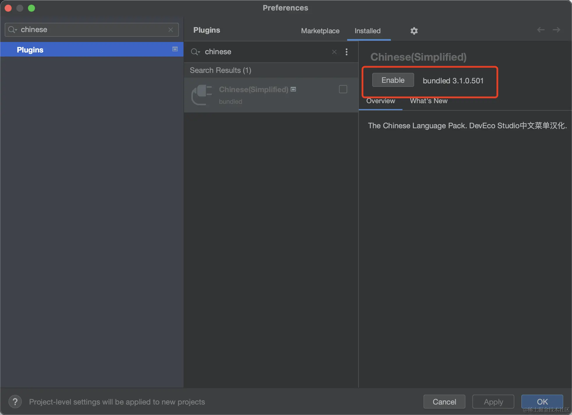Switch to the Marketplace tab
Screen dimensions: 572x415
320,31
